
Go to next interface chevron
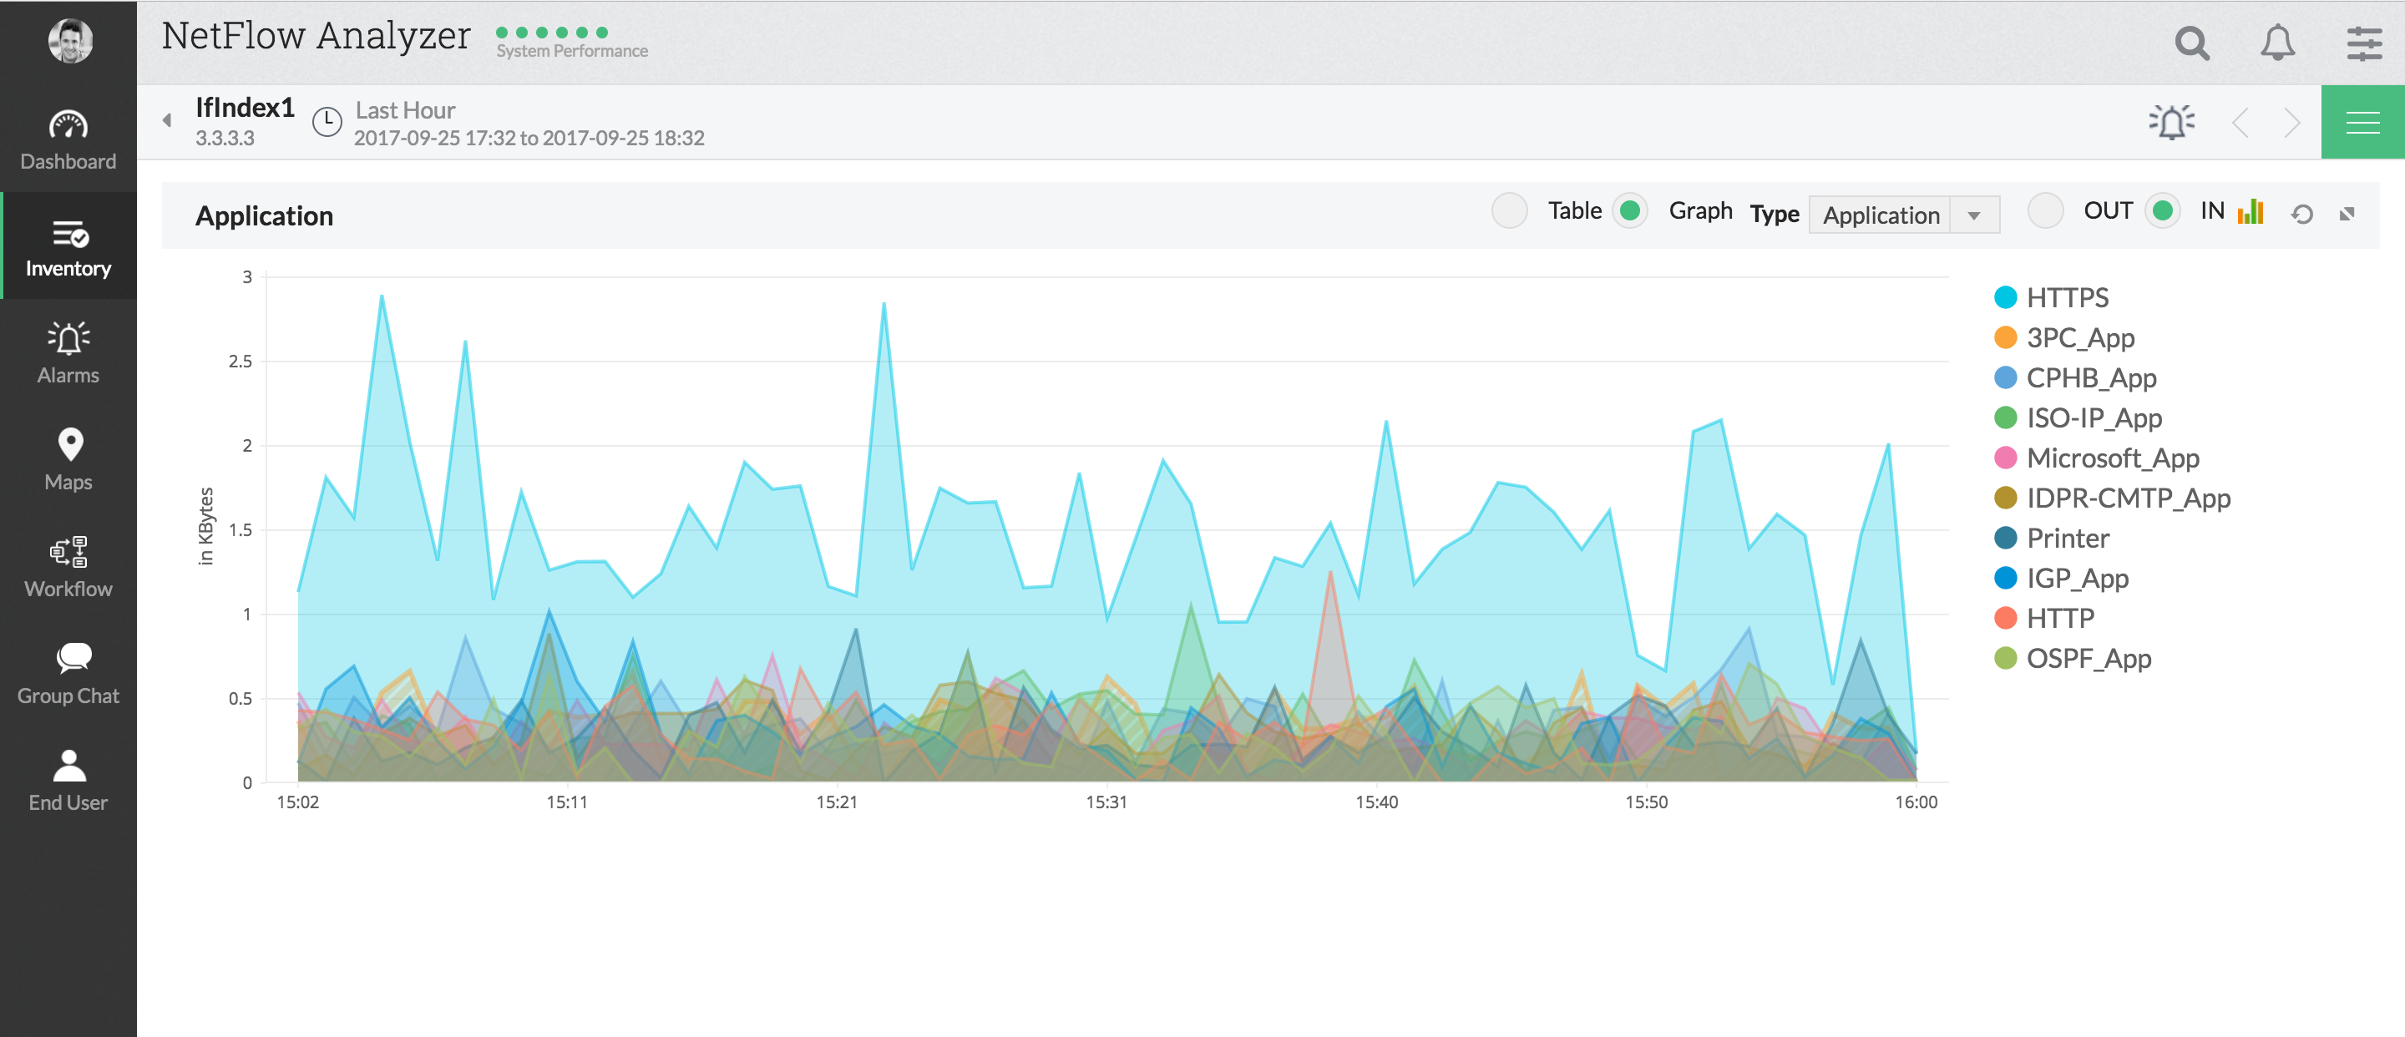tap(2291, 122)
